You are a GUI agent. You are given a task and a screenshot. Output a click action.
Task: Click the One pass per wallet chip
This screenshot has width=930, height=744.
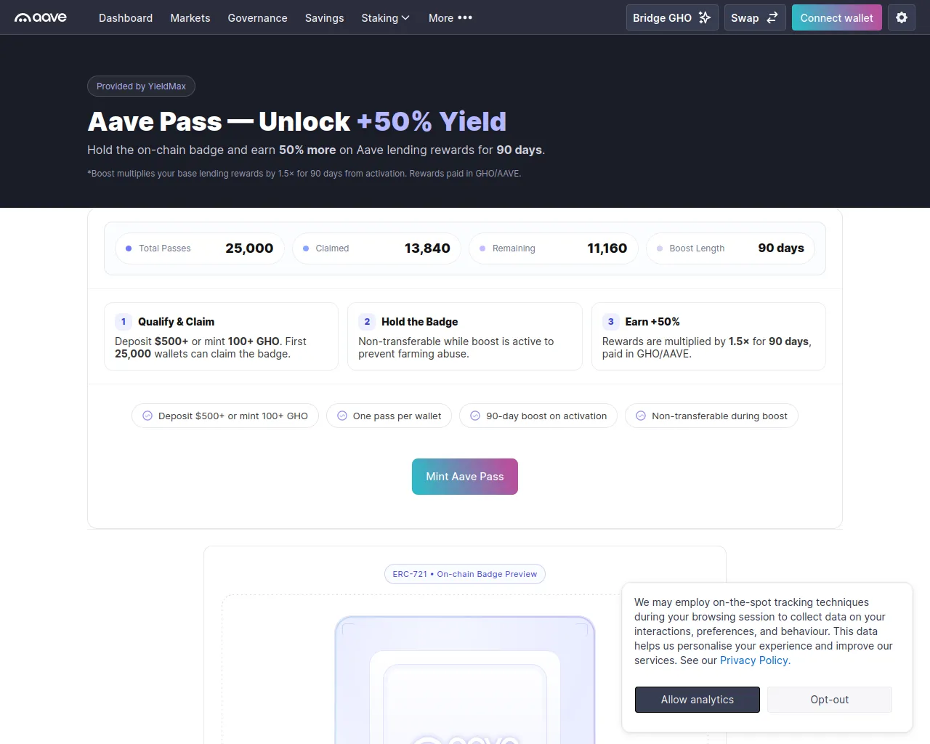389,416
